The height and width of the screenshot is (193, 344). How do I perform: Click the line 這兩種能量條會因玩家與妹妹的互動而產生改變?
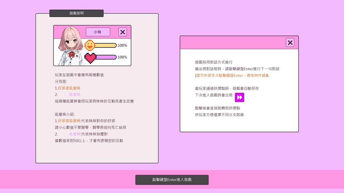(x=94, y=101)
